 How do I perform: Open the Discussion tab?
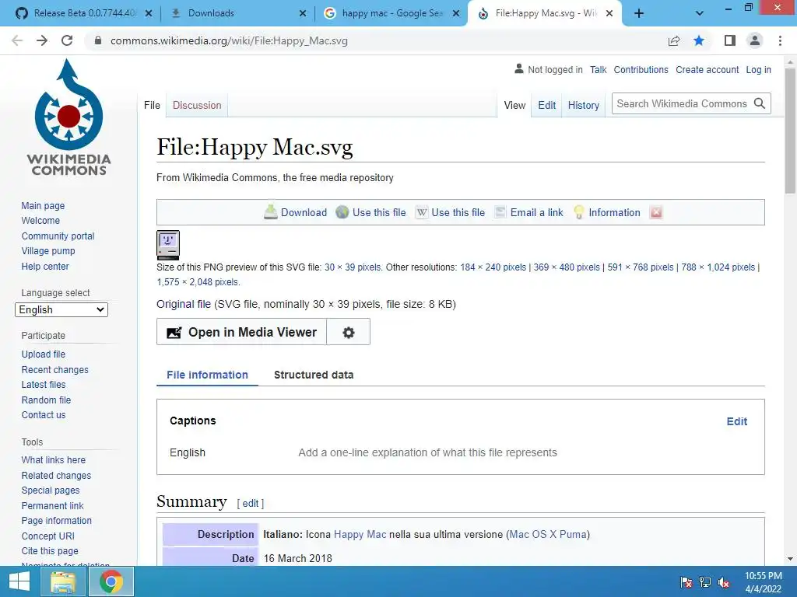[x=197, y=105]
